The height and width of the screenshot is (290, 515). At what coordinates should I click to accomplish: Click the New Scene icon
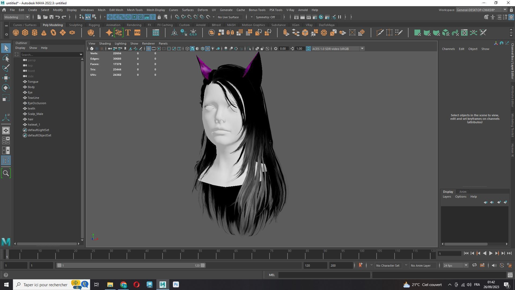[x=39, y=17]
